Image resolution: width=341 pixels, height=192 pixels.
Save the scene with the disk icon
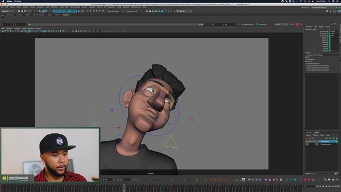pos(25,11)
